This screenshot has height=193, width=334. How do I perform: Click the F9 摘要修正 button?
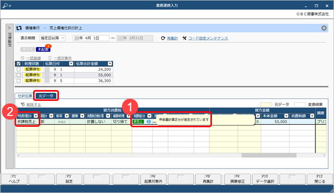[x=237, y=179]
